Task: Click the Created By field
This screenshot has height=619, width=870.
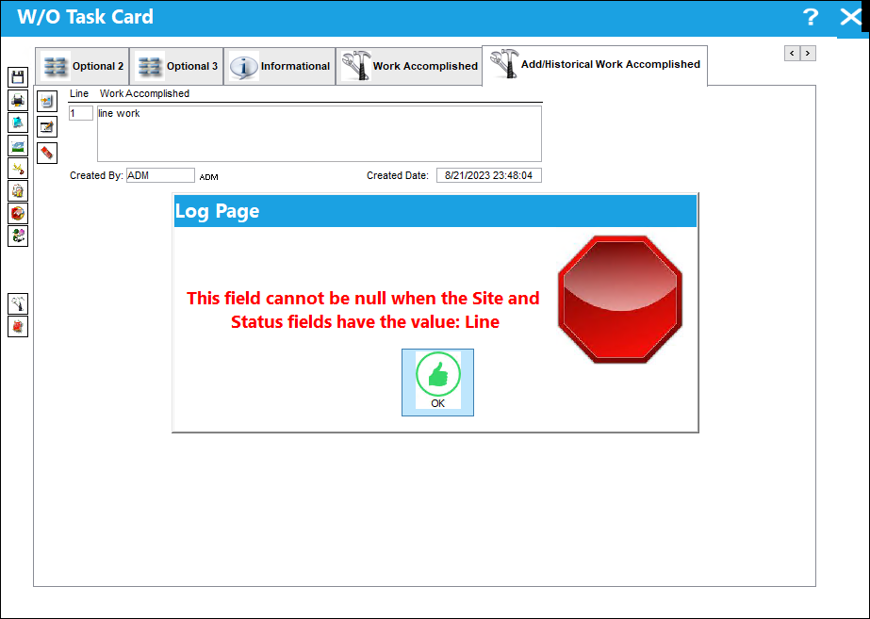Action: [x=160, y=175]
